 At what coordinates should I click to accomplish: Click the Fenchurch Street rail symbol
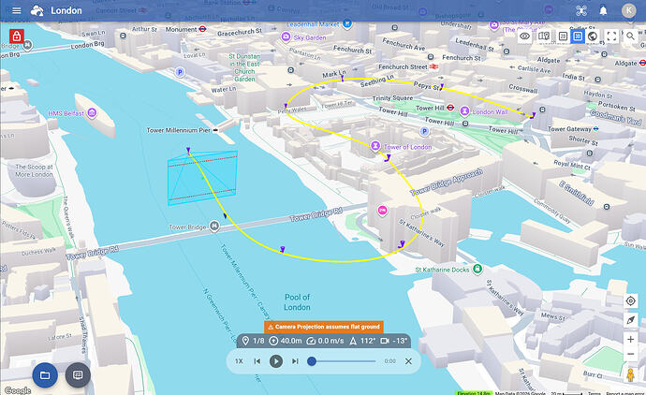pos(433,66)
